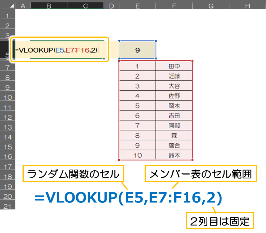The height and width of the screenshot is (233, 266).
Task: Click the 2列目は固定 callout label
Action: pyautogui.click(x=220, y=221)
